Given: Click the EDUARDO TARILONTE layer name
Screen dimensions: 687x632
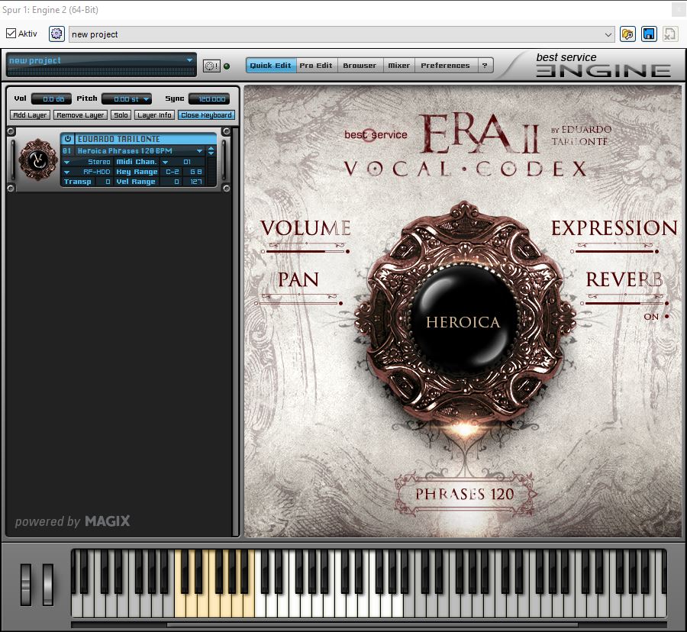Looking at the screenshot, I should point(119,139).
